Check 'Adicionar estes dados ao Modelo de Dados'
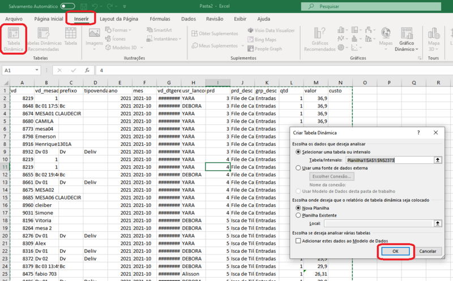Screen dimensions: 453x281 [x=298, y=241]
